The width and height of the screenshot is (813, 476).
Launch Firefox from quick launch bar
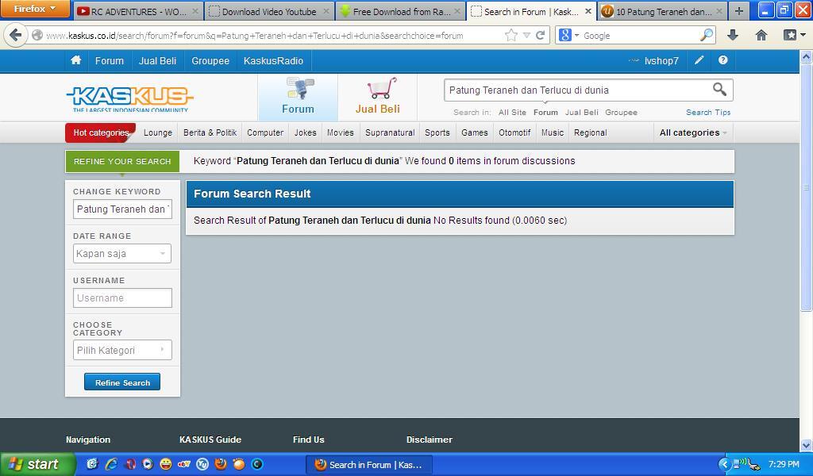221,464
